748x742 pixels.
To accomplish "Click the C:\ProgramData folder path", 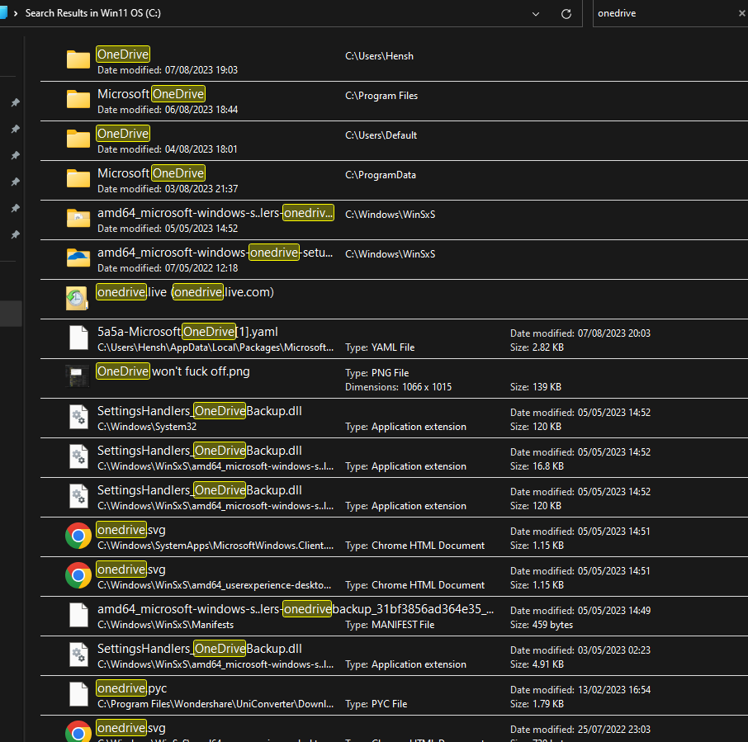I will click(381, 174).
